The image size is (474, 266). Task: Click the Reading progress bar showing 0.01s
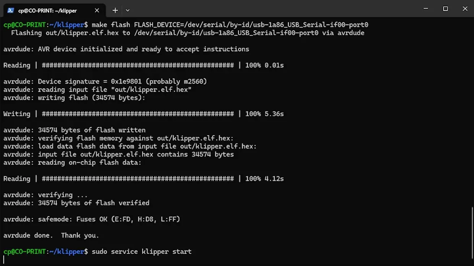click(144, 65)
